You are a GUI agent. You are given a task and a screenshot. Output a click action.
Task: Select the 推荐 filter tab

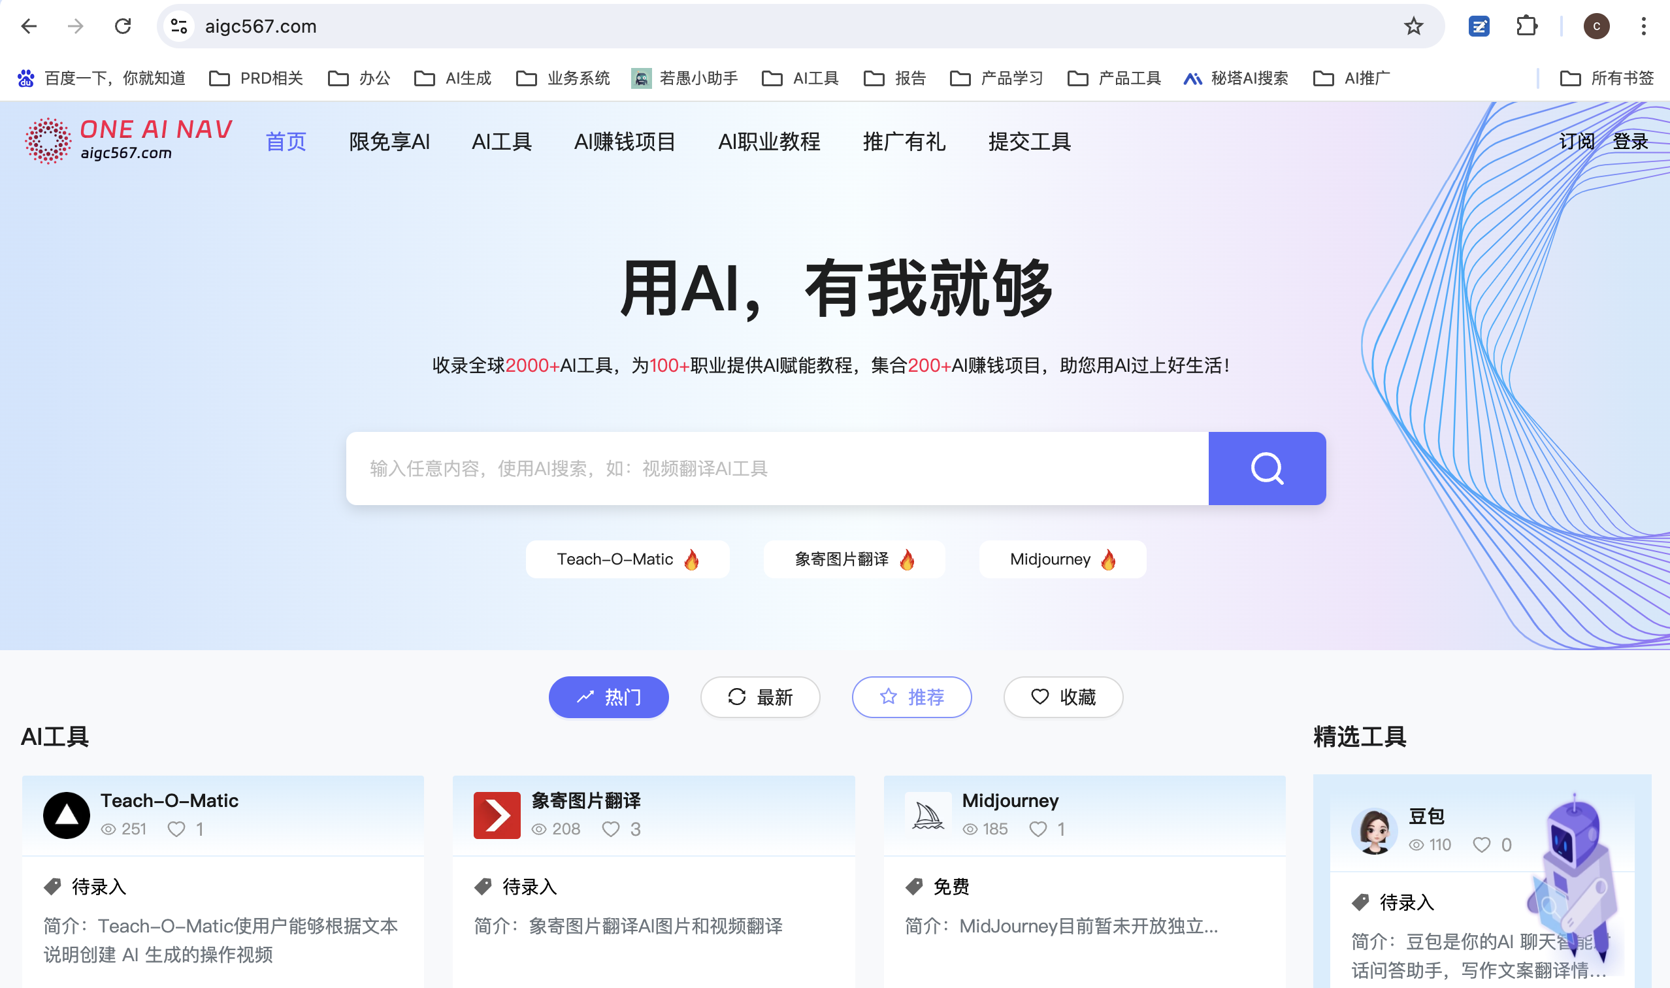coord(911,697)
